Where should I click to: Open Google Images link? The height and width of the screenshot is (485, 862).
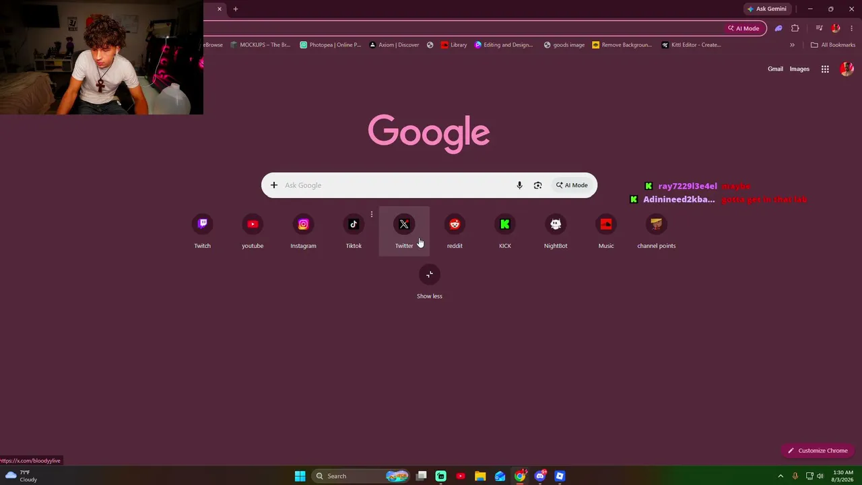799,69
